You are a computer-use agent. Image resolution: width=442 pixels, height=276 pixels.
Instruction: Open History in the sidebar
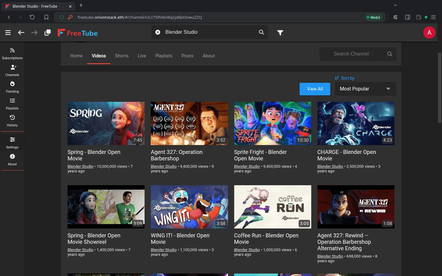pyautogui.click(x=12, y=121)
